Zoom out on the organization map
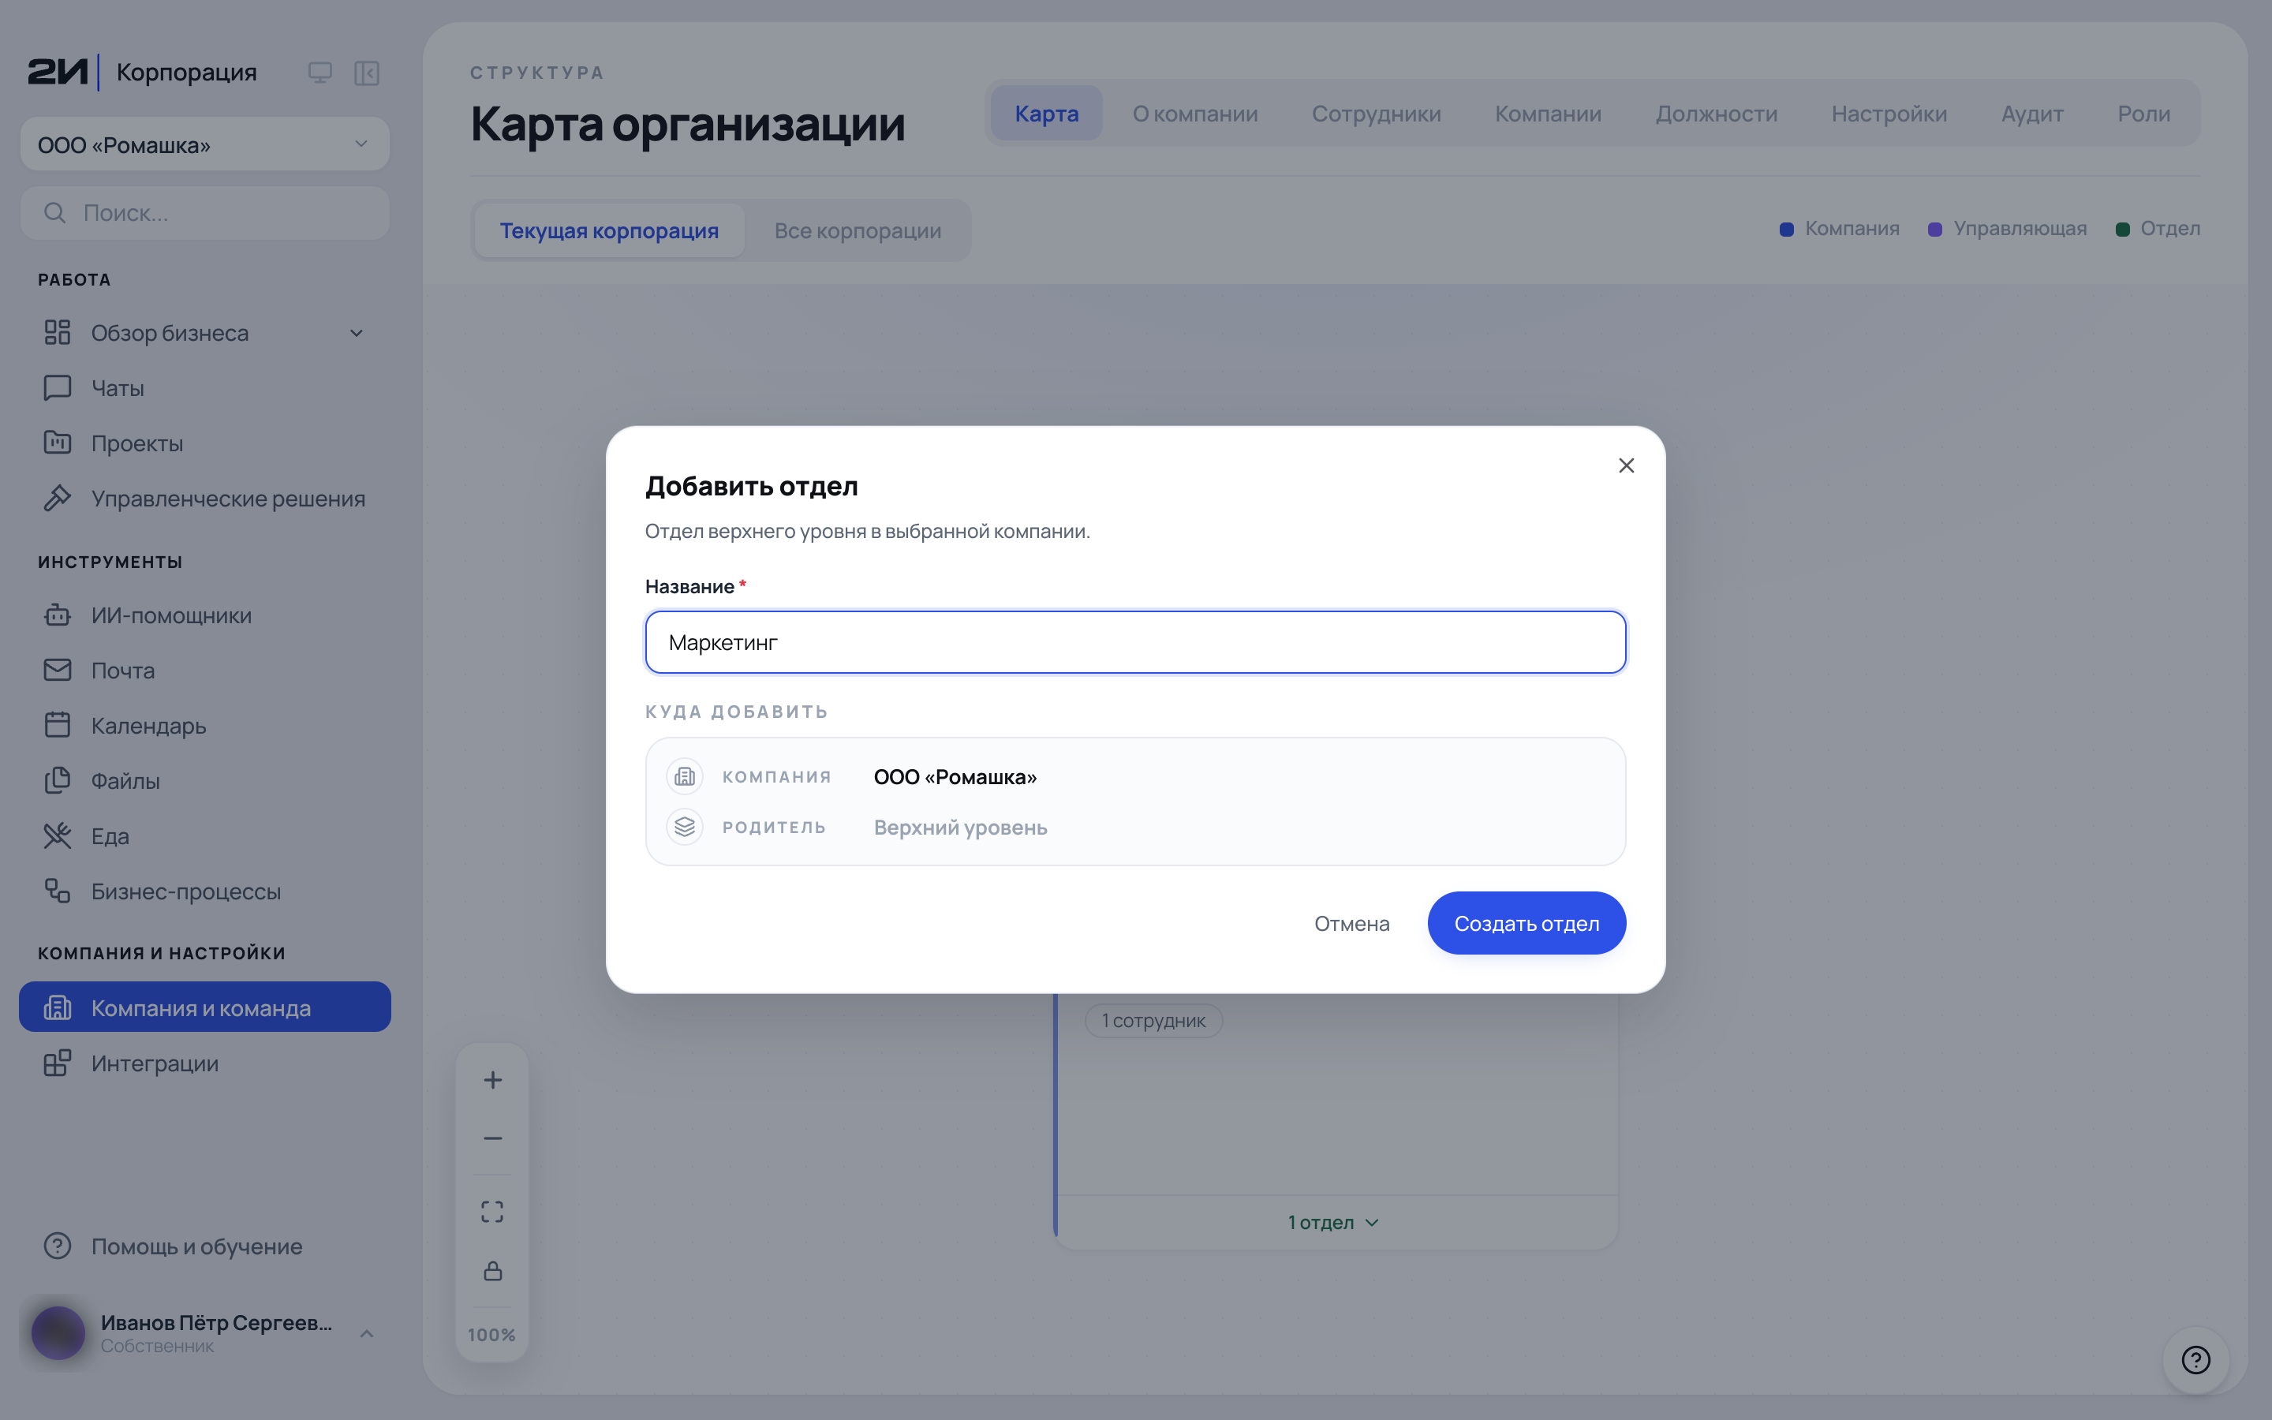 pos(493,1138)
